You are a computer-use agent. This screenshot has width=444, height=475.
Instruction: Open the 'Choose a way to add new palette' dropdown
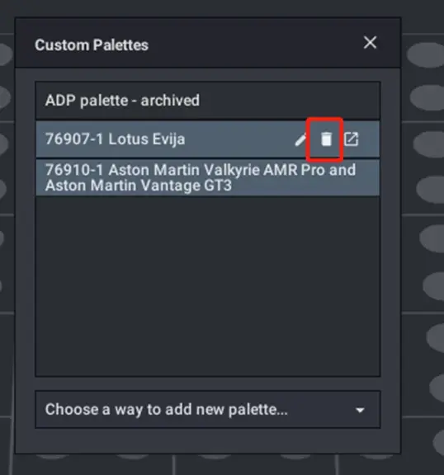(208, 410)
